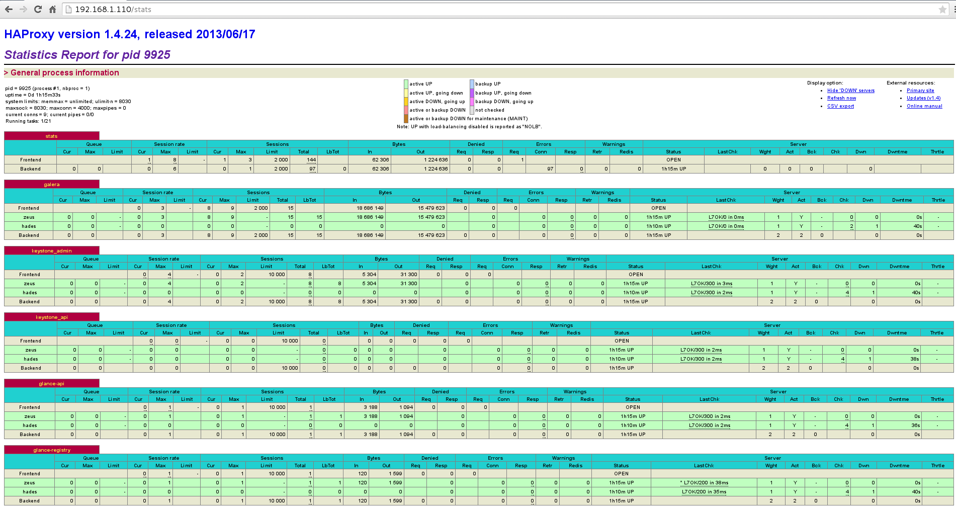Visit the Primary site link

(x=920, y=91)
